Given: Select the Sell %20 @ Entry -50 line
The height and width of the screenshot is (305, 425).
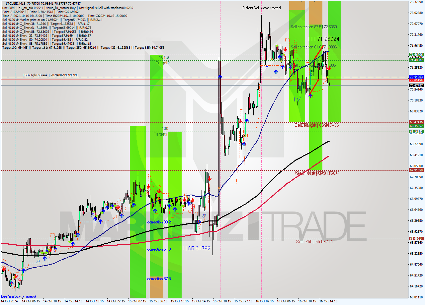Looking at the screenshot, I should coord(45,40).
